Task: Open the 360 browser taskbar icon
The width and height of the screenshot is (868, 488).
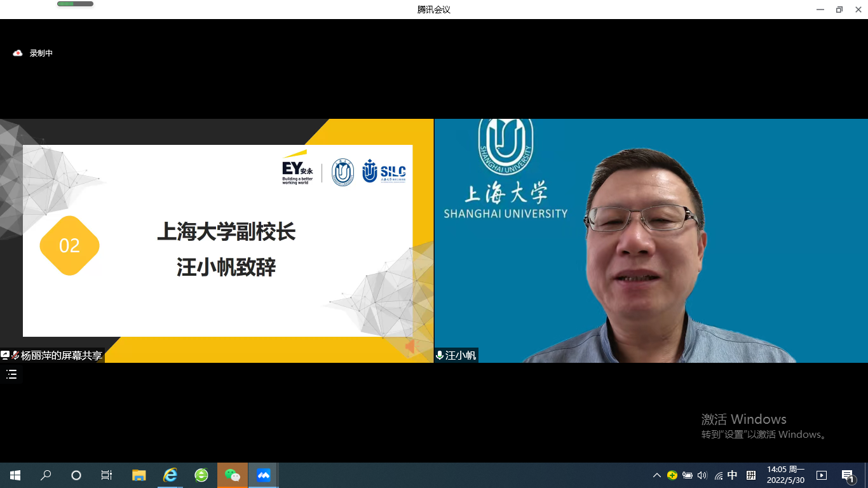Action: pos(201,475)
